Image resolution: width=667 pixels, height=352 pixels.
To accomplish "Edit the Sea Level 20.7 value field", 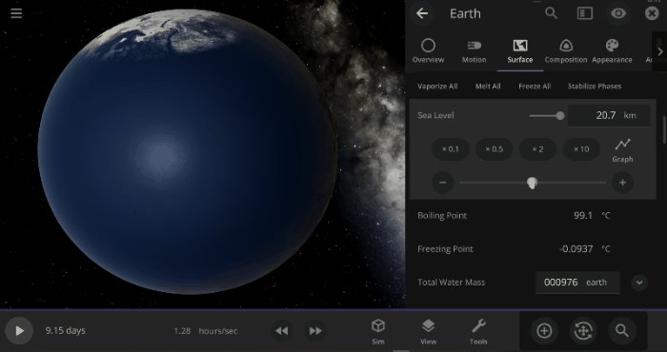I will click(x=609, y=115).
